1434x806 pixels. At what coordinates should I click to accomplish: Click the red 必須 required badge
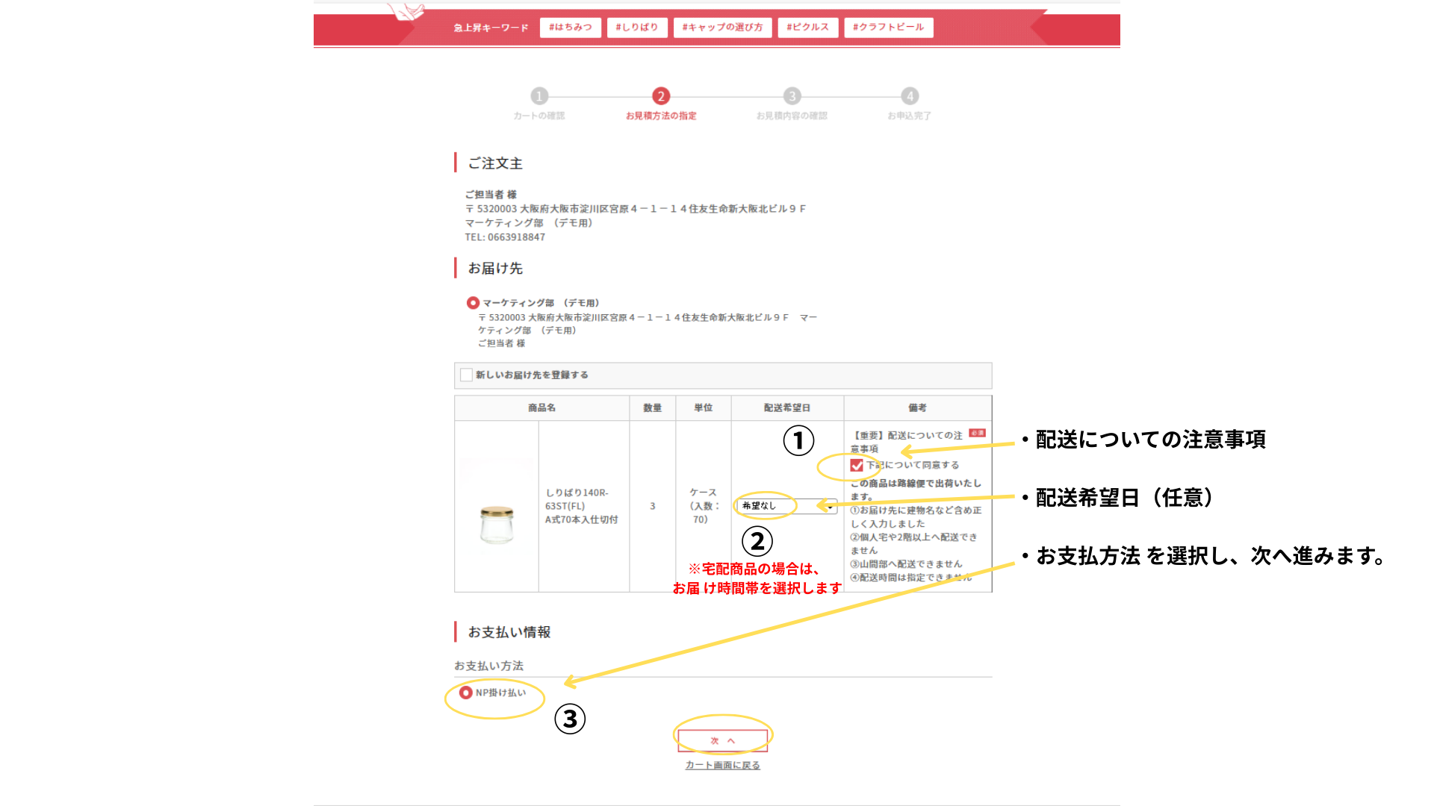click(977, 433)
